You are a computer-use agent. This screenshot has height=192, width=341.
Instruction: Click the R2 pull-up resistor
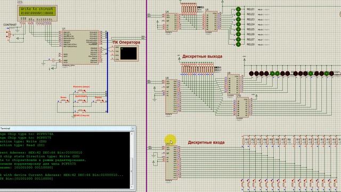(x=250, y=141)
